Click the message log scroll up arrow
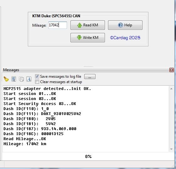176x169 pixels. [x=171, y=89]
